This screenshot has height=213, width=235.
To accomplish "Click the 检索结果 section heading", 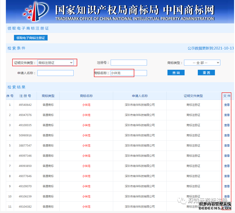I will point(17,87).
